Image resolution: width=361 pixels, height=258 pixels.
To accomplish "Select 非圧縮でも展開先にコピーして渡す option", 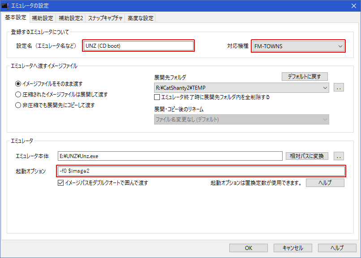I will click(x=18, y=105).
